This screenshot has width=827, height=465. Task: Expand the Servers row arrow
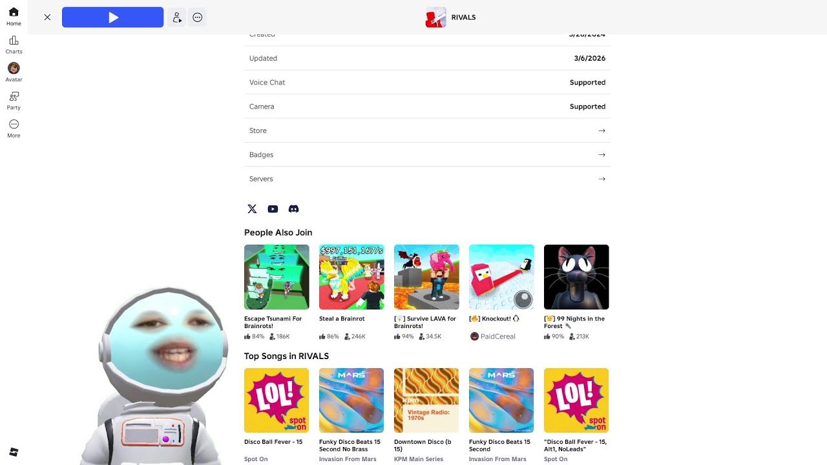click(x=602, y=179)
